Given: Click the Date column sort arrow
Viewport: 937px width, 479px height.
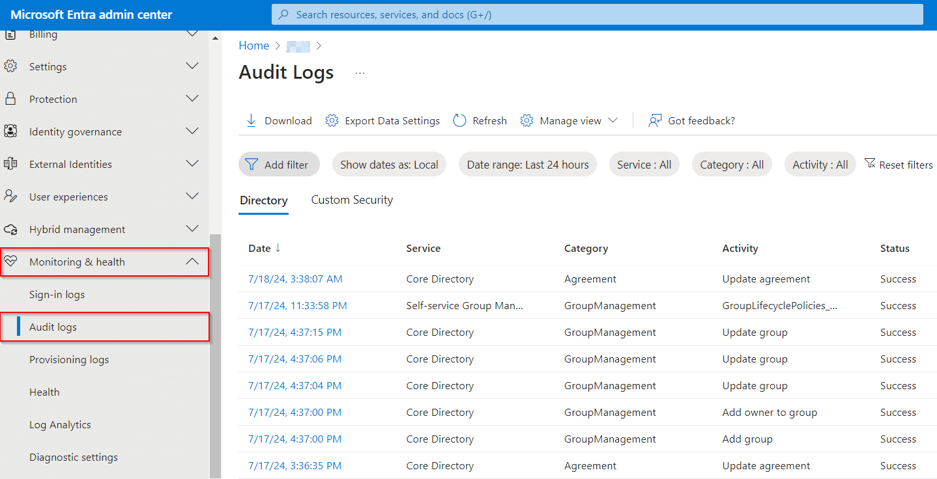Looking at the screenshot, I should tap(277, 248).
